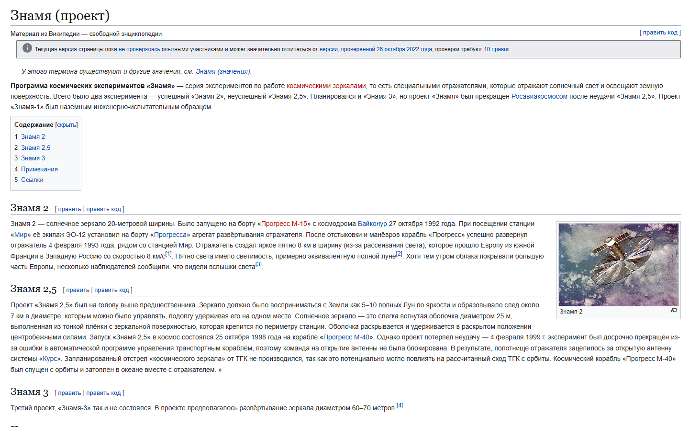
Task: Click the page title «Знамя (проект)»
Action: [x=60, y=16]
